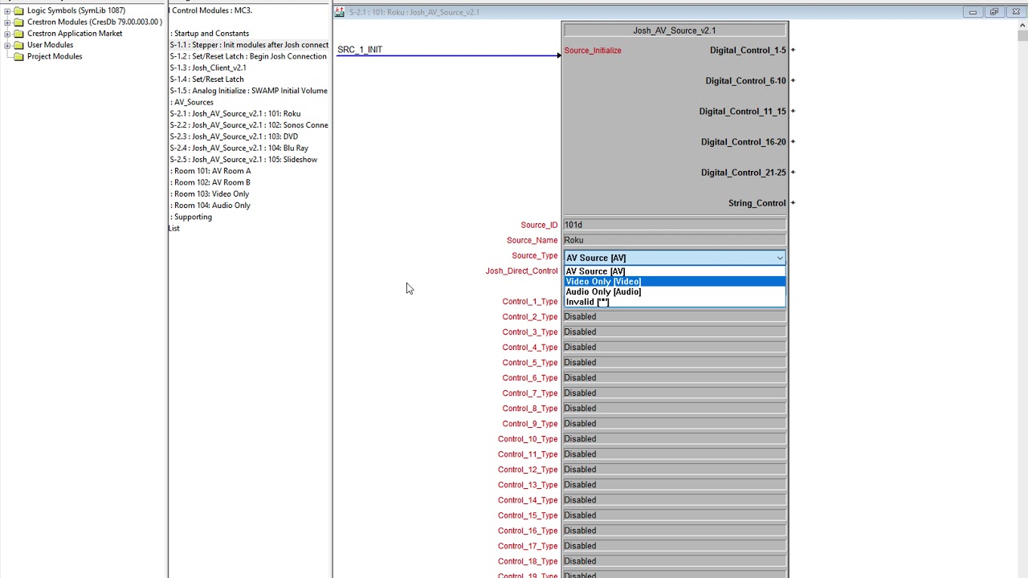Viewport: 1028px width, 578px height.
Task: Click the Crestron Modules folder icon
Action: (x=18, y=22)
